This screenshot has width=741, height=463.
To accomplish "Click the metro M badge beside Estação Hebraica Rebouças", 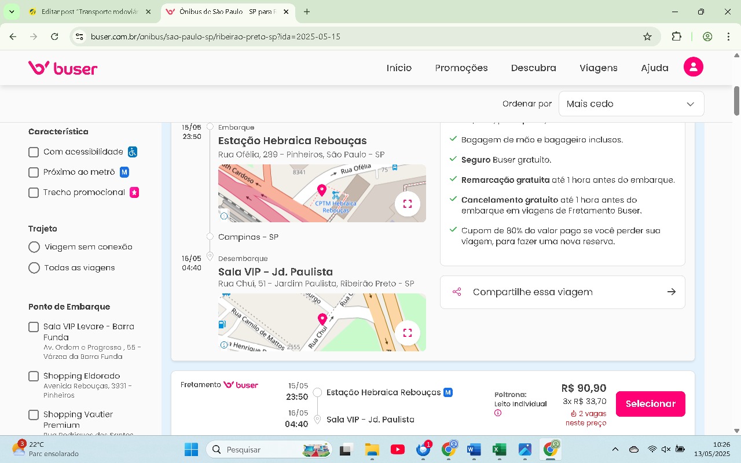I will click(x=447, y=392).
